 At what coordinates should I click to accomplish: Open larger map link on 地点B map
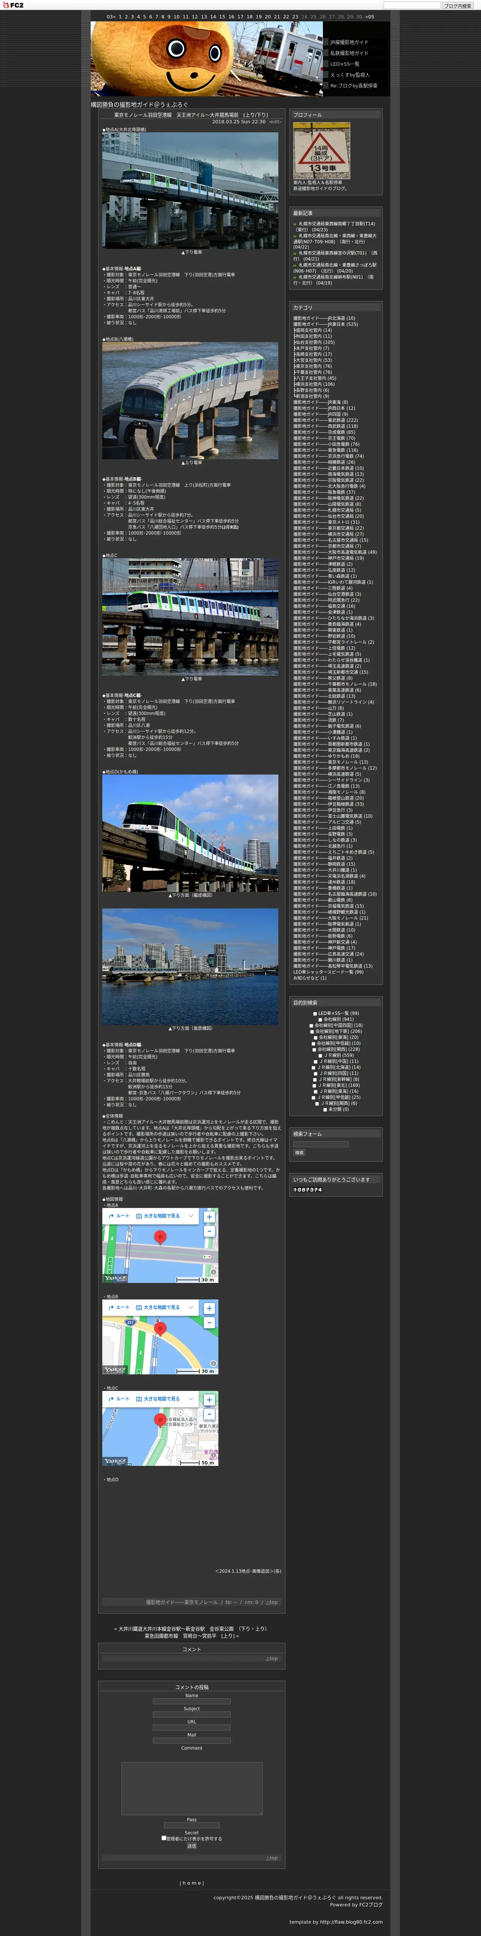(x=158, y=1308)
